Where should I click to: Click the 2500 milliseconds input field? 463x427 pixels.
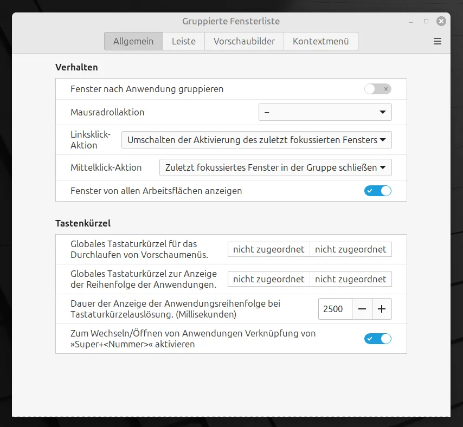(x=335, y=309)
